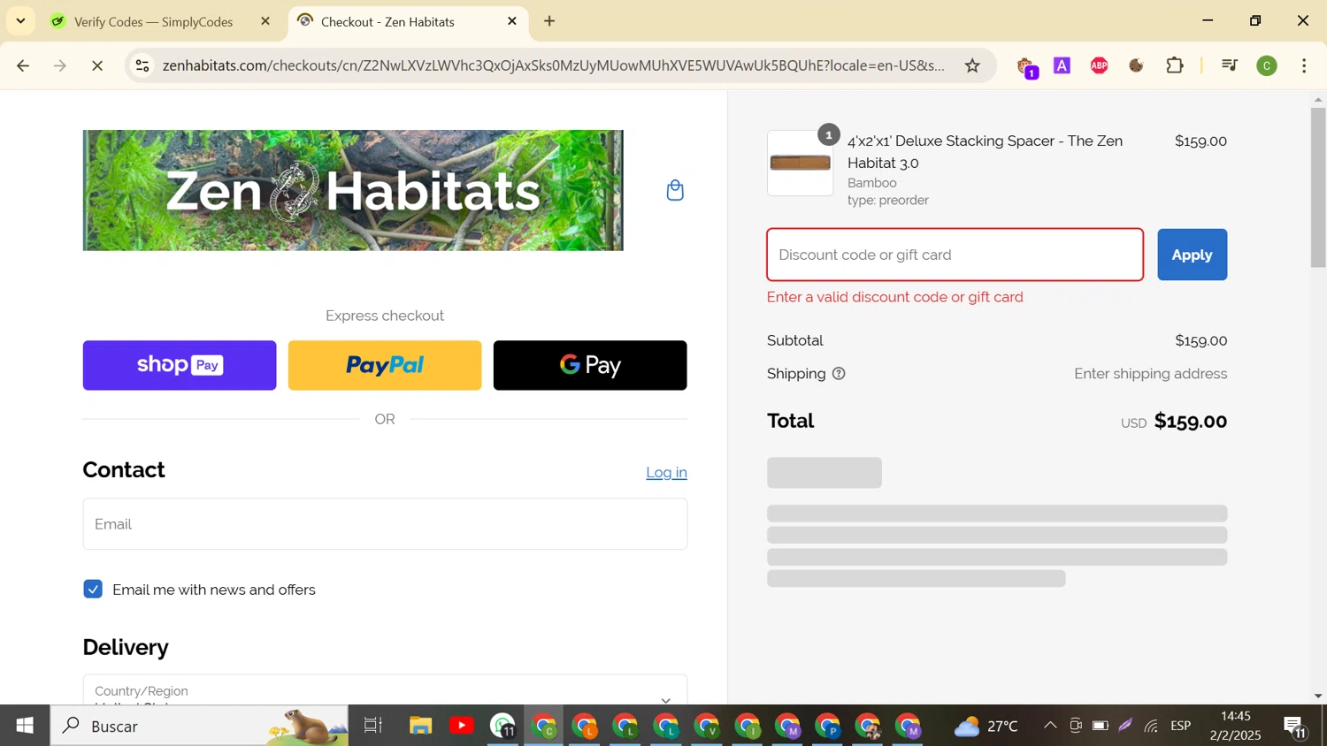View site information icon in address bar
Screen dimensions: 1327x746
tap(142, 65)
